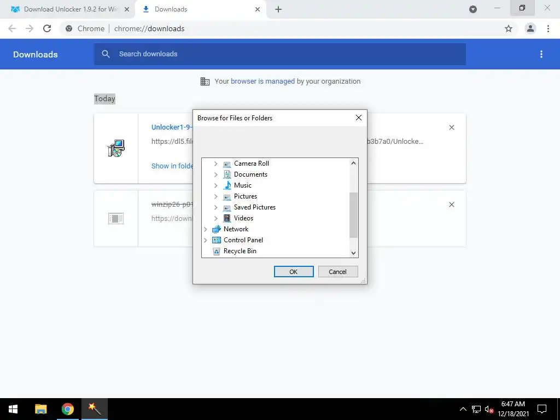Choose the 'Pictures' tree label

click(246, 196)
